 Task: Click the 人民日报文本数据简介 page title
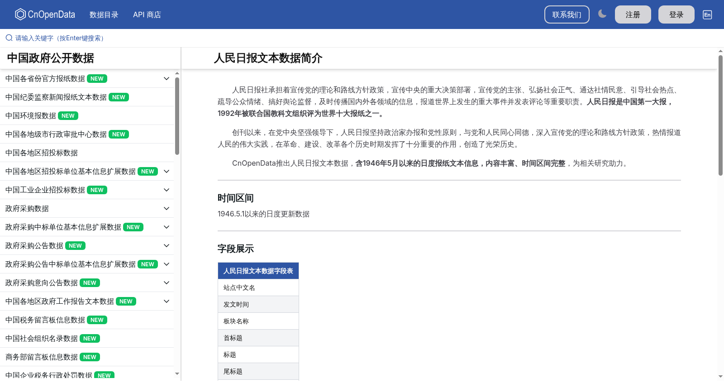(x=268, y=58)
